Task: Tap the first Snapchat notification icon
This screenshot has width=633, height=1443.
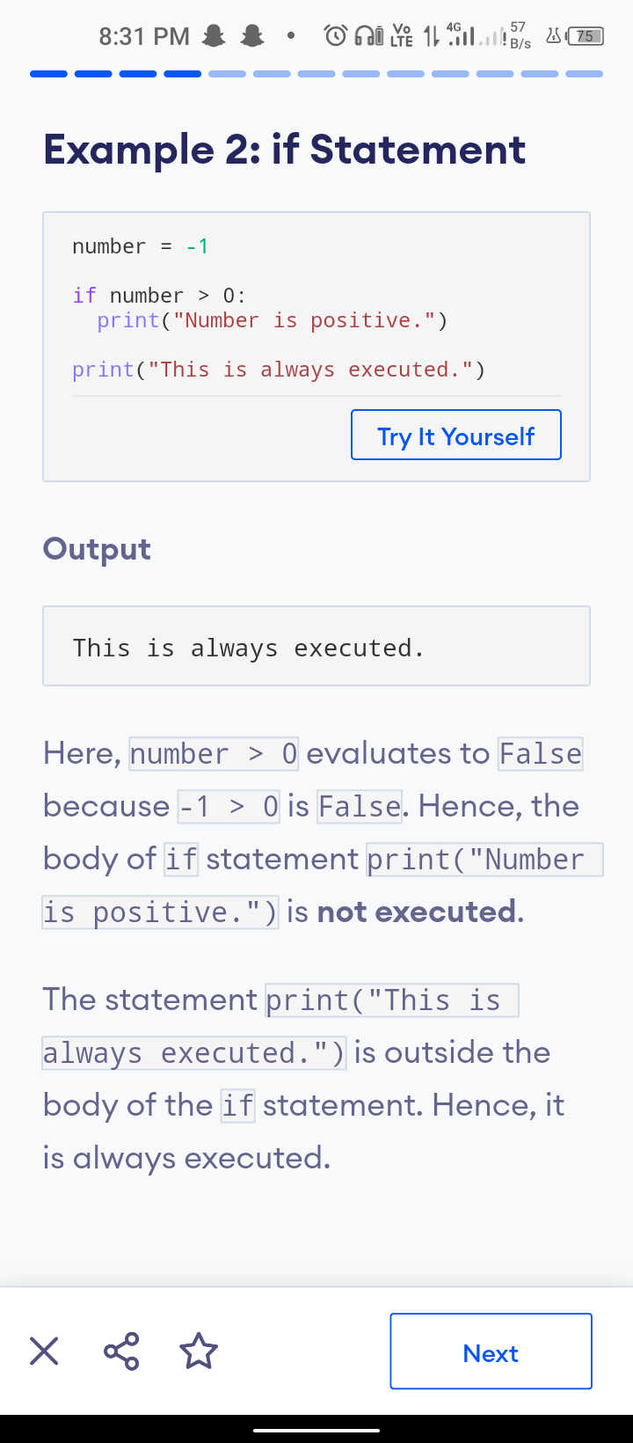Action: [214, 36]
